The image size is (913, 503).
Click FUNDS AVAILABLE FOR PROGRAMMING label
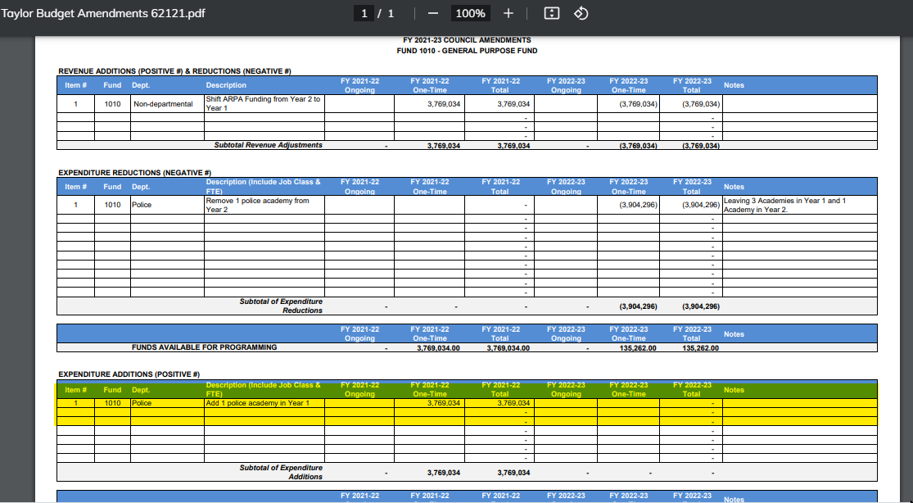(x=205, y=347)
